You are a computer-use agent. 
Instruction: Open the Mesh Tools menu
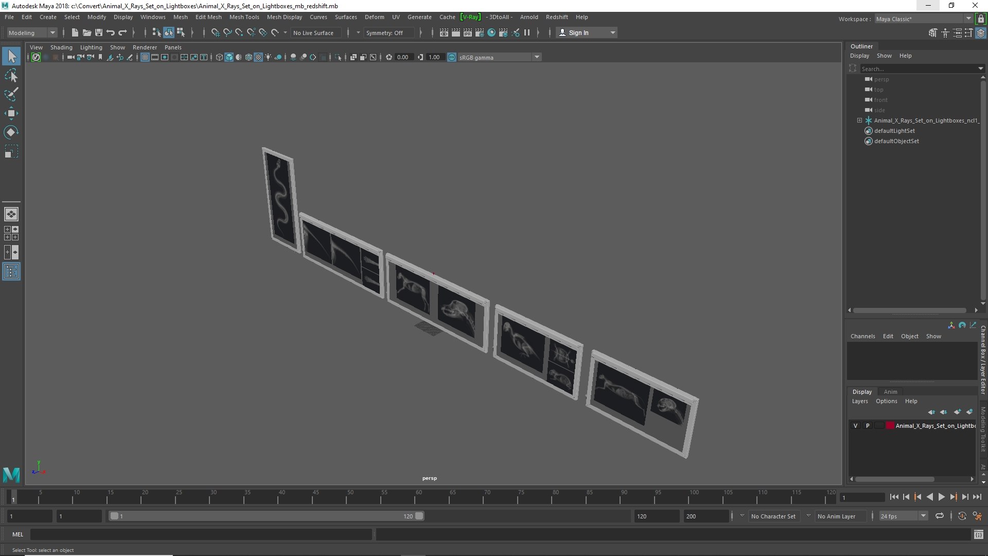click(244, 17)
